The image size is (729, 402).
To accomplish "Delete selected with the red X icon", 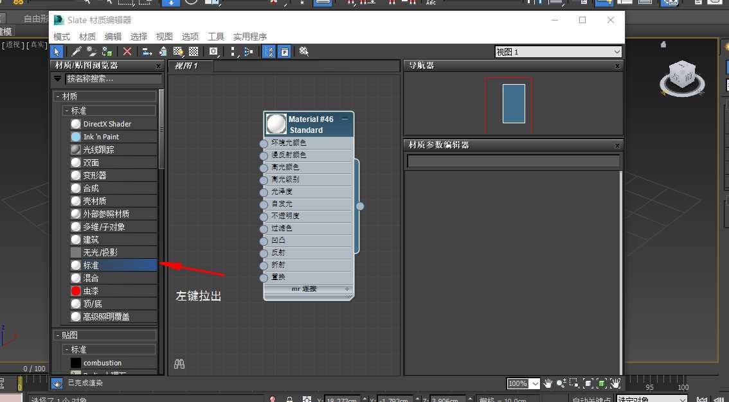I will point(127,51).
